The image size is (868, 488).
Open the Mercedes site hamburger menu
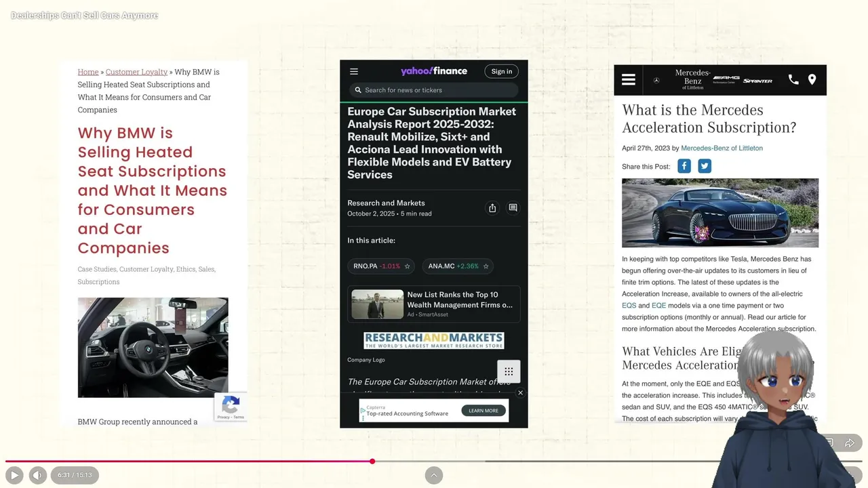point(629,80)
